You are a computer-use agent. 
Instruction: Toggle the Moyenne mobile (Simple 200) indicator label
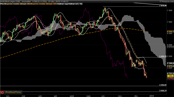pos(43,4)
